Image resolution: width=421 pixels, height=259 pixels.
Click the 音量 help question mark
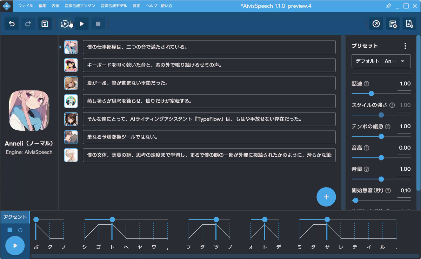click(x=367, y=169)
